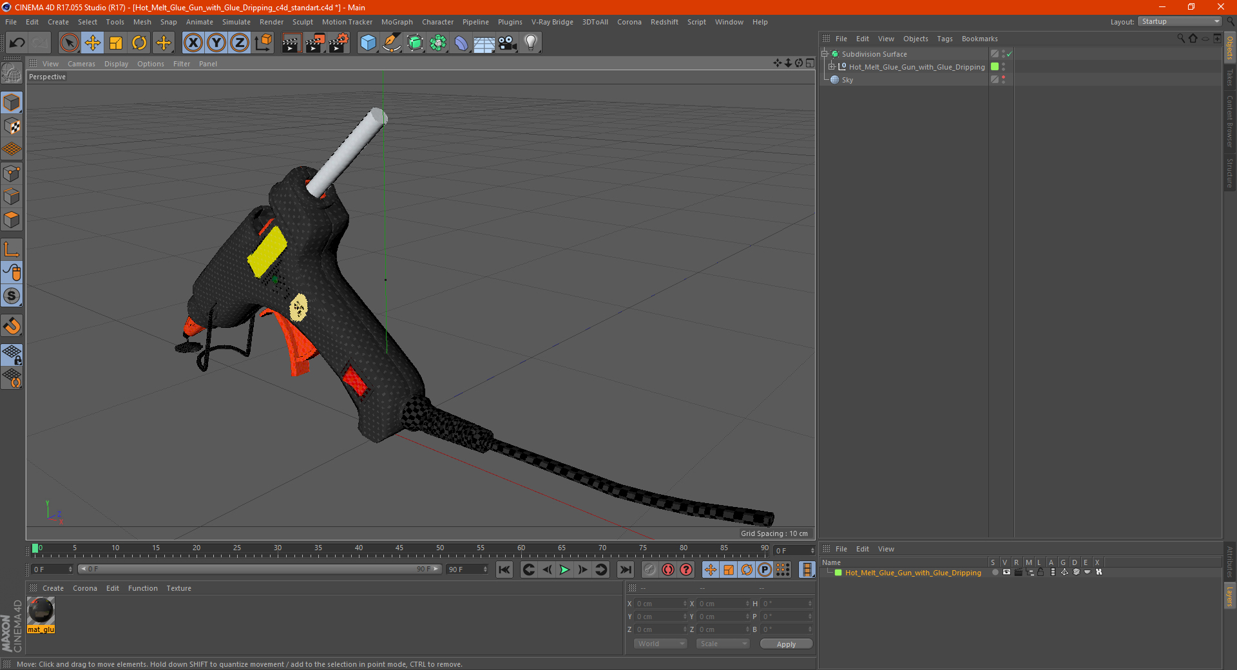Toggle layer view eye icon in Layers
Image resolution: width=1237 pixels, height=670 pixels.
[1006, 572]
